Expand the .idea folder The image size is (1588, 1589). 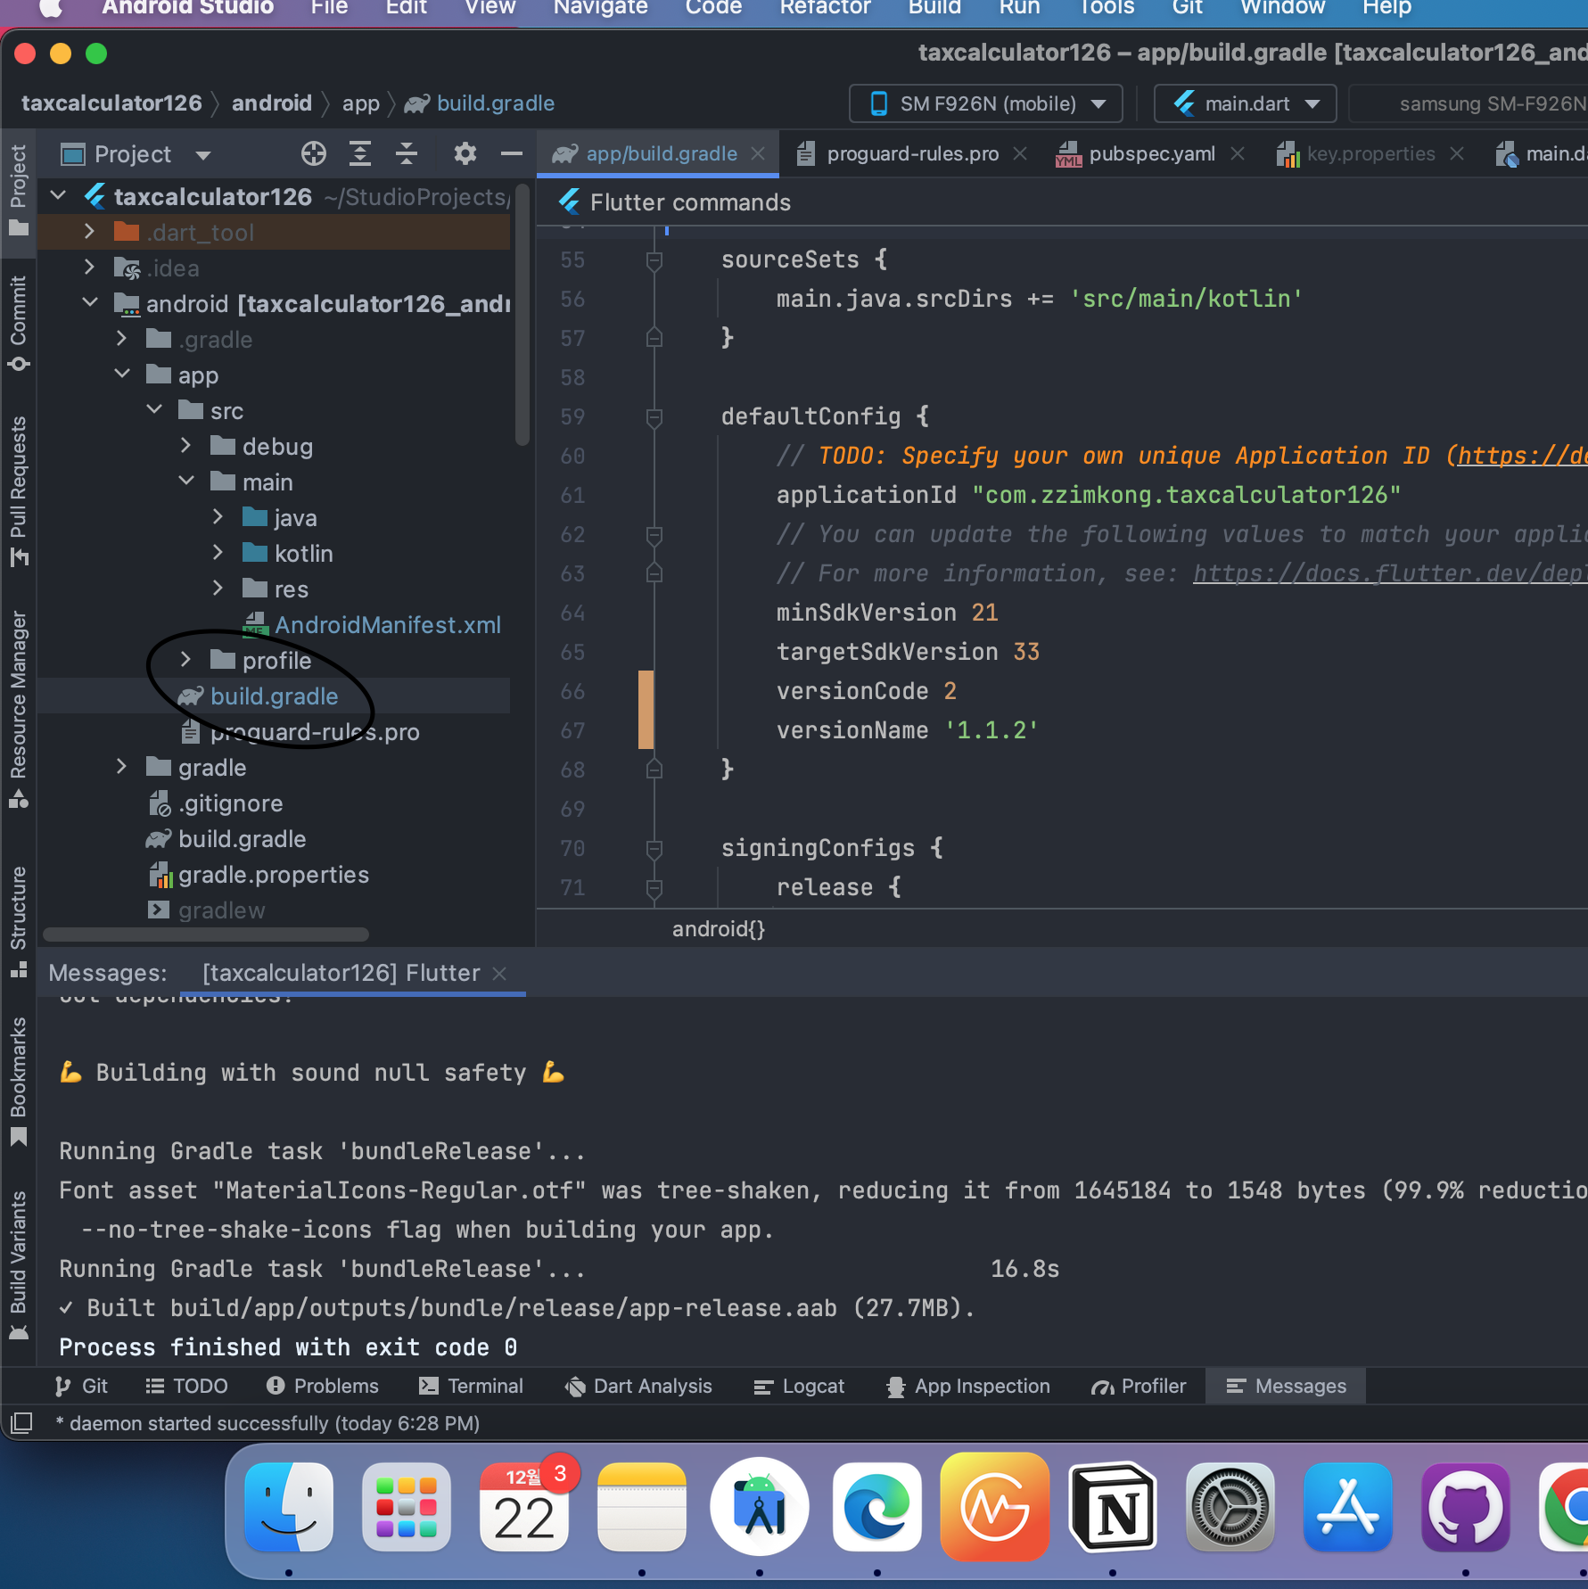[89, 268]
